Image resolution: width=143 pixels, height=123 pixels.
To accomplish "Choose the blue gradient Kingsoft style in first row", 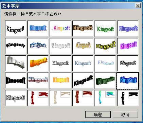I will coord(38,29).
